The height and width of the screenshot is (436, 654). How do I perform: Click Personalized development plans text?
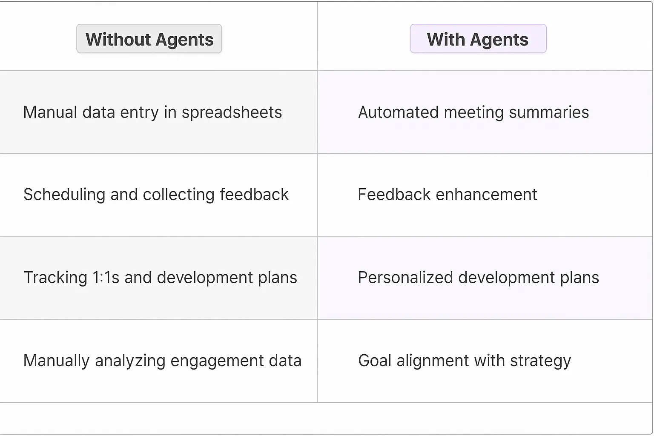tap(478, 278)
